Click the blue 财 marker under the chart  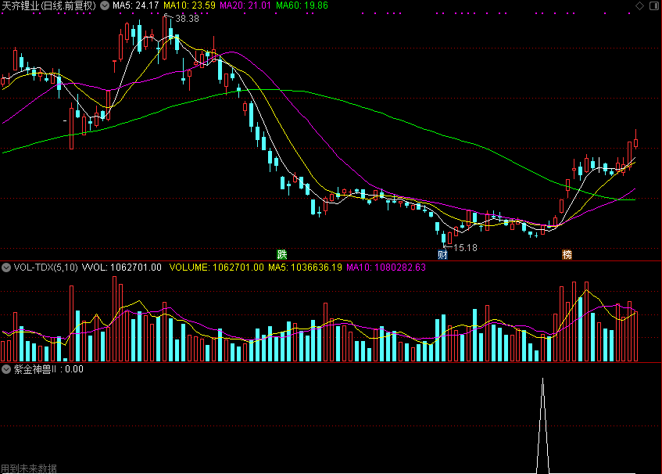(442, 254)
